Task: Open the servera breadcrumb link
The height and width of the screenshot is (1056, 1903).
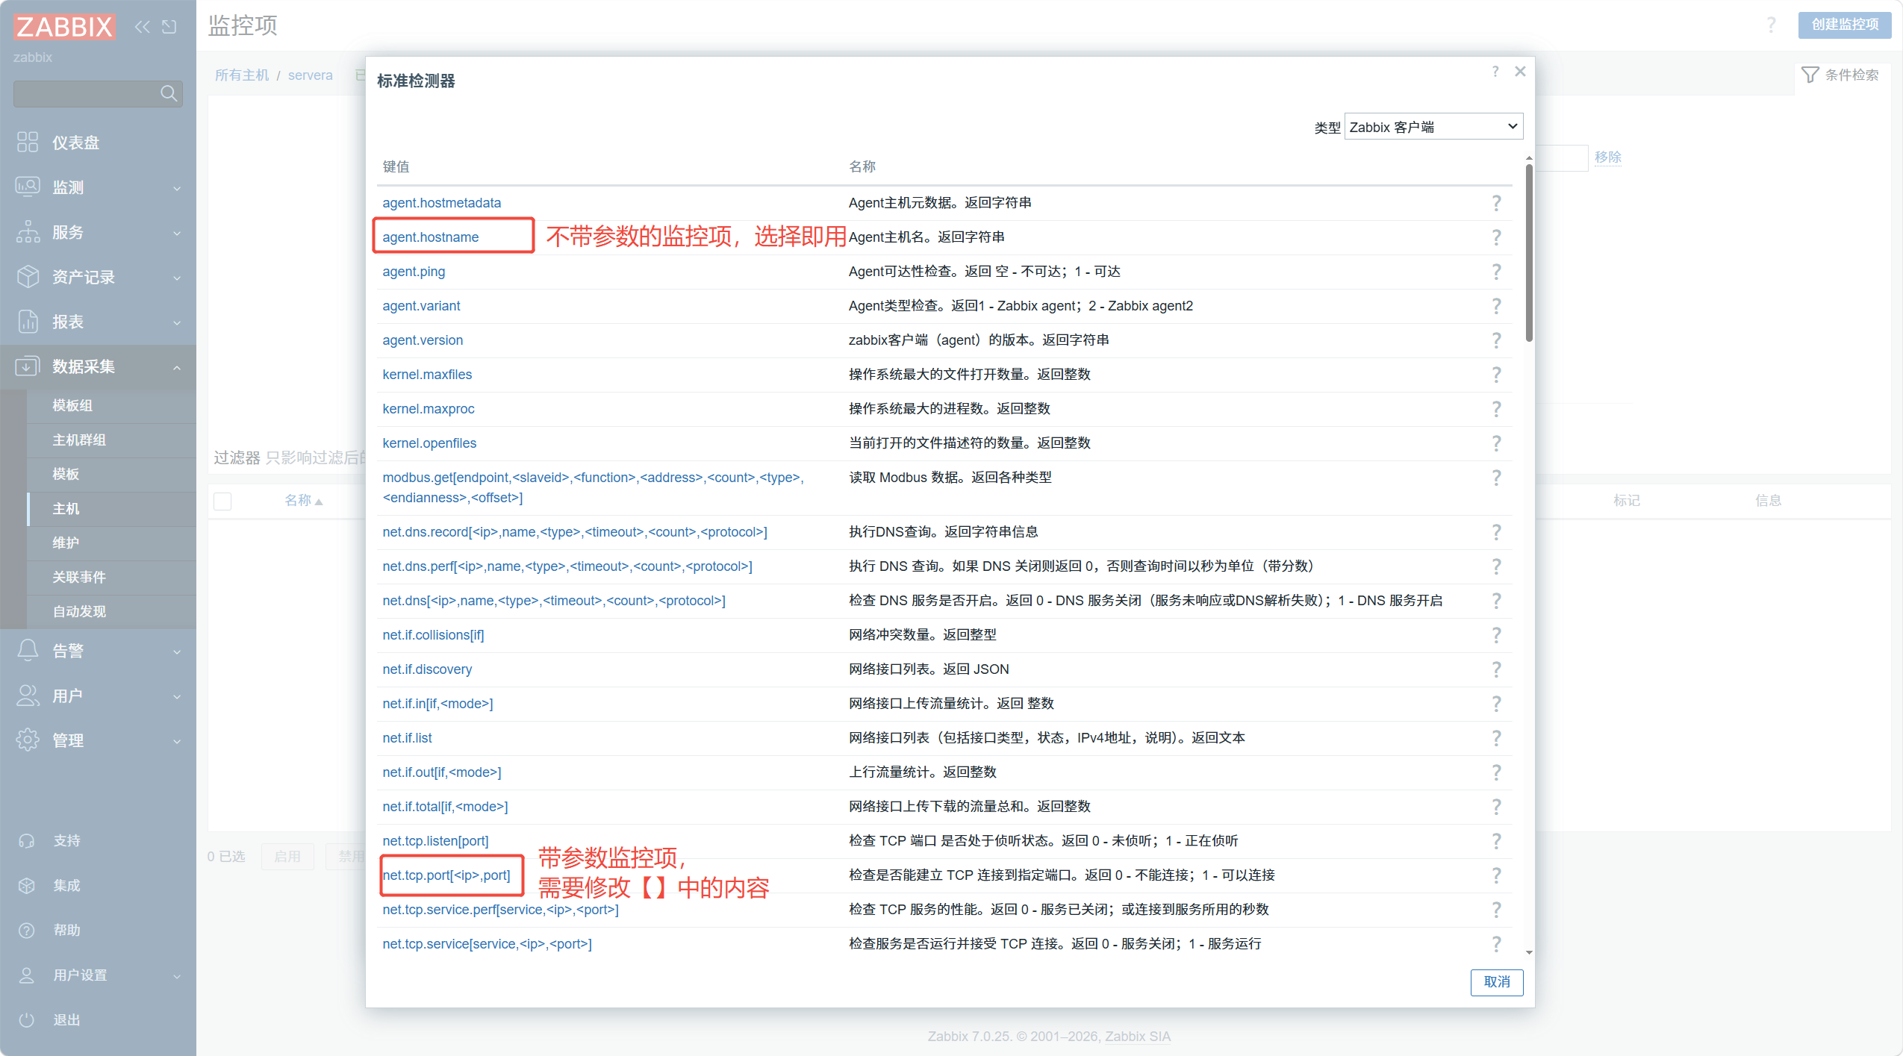Action: click(x=311, y=75)
